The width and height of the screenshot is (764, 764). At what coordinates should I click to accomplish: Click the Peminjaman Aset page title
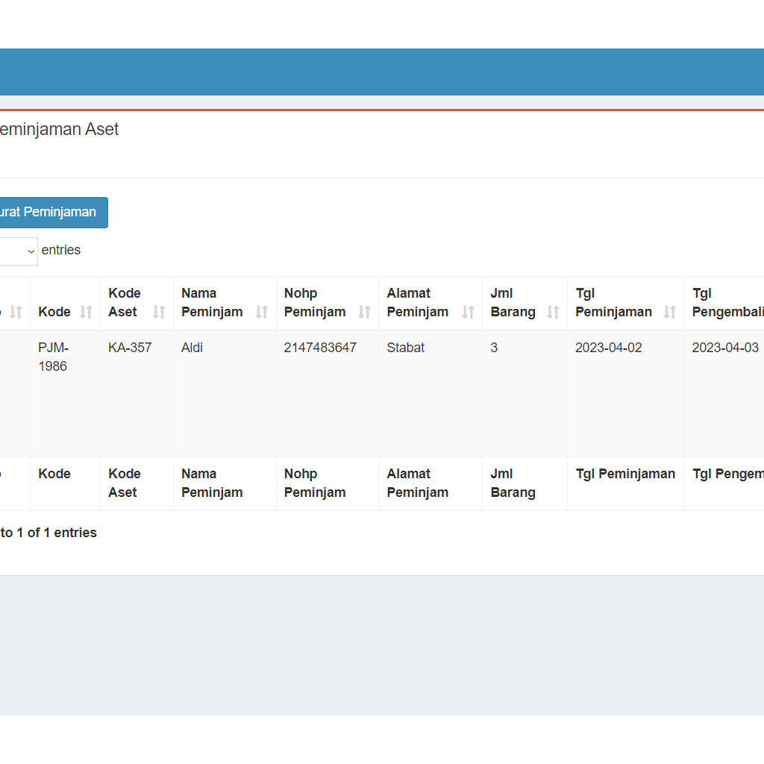58,129
